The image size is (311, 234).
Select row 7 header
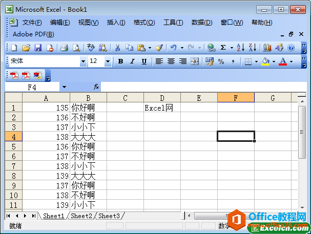click(x=13, y=166)
